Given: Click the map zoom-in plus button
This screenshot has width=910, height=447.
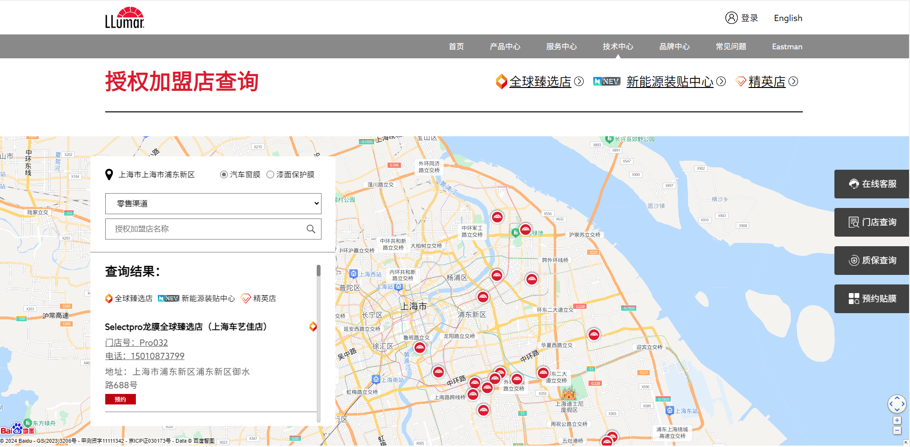Looking at the screenshot, I should click(x=897, y=420).
